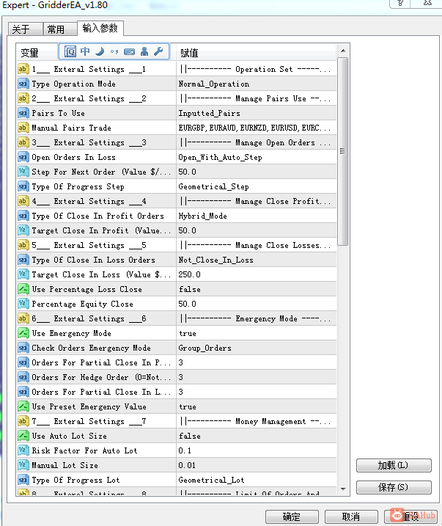Click the icon beside Type Of Progress Step
442x526 pixels.
pyautogui.click(x=23, y=186)
